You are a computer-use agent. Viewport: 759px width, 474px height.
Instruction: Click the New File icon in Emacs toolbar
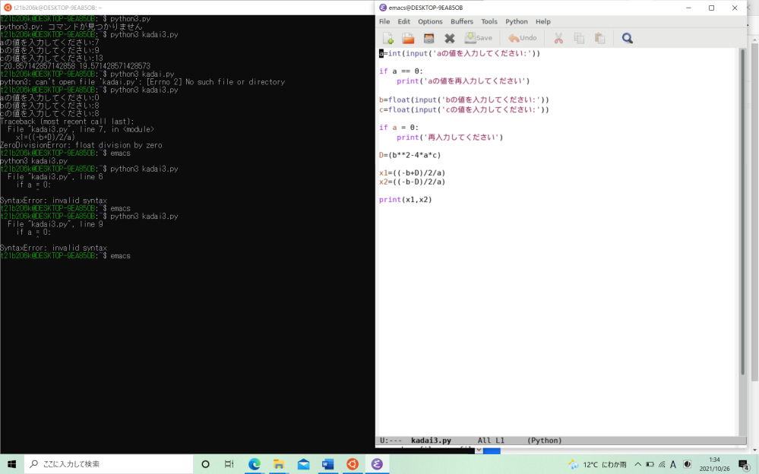tap(387, 38)
